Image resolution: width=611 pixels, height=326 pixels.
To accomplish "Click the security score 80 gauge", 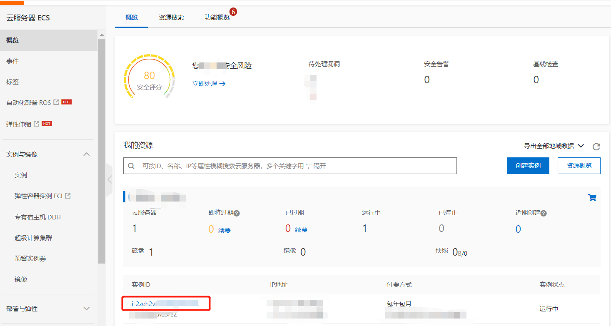I will (x=149, y=76).
